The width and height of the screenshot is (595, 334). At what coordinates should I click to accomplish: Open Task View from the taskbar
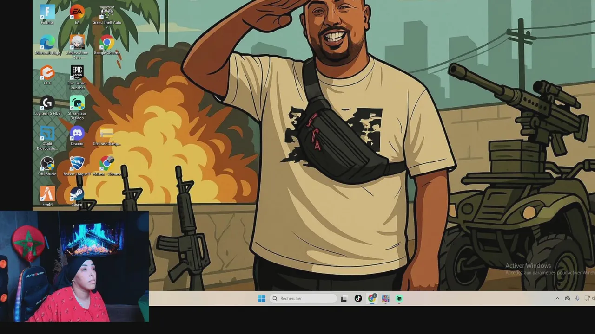tap(344, 298)
